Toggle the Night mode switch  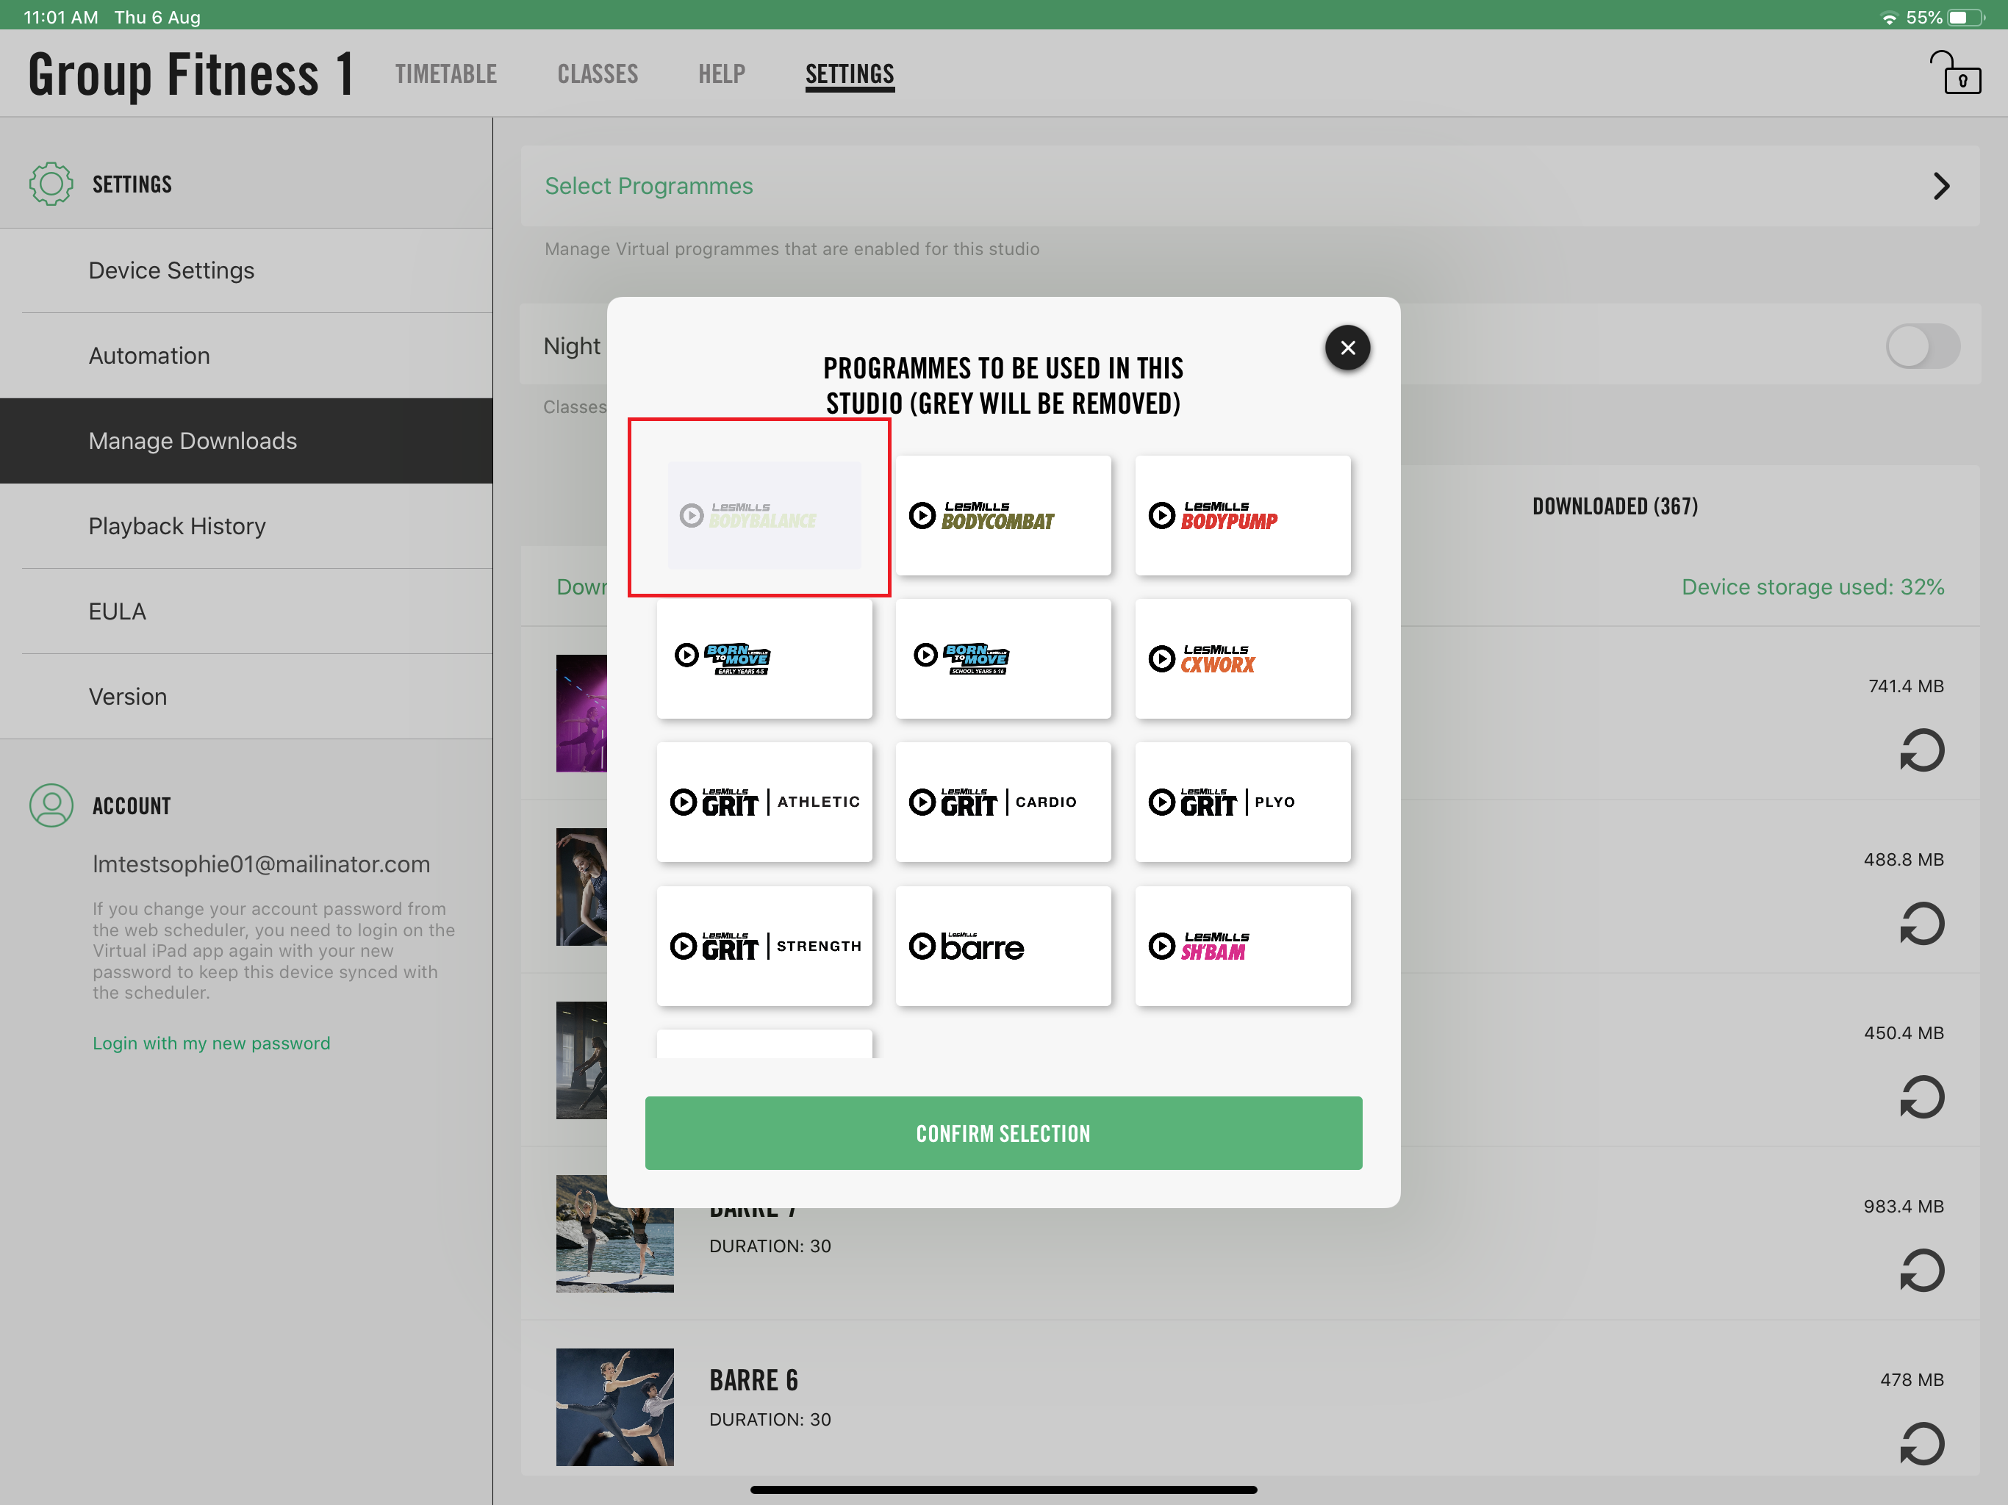pyautogui.click(x=1922, y=346)
